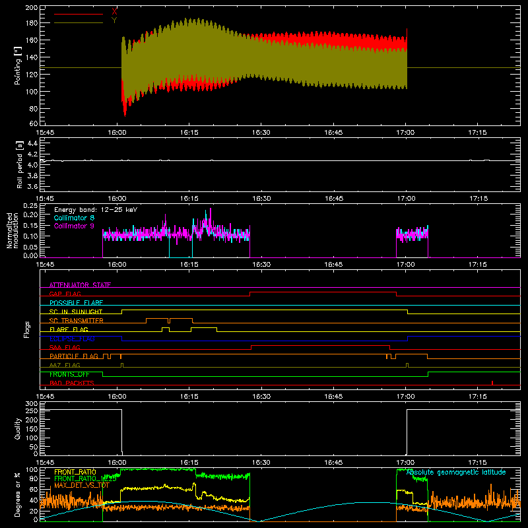This screenshot has width=528, height=528.
Task: Click the 3.8 tick on Roll period axis
Action: [x=32, y=176]
